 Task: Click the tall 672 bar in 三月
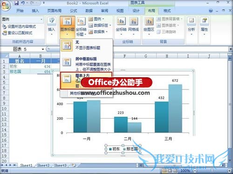(175, 108)
